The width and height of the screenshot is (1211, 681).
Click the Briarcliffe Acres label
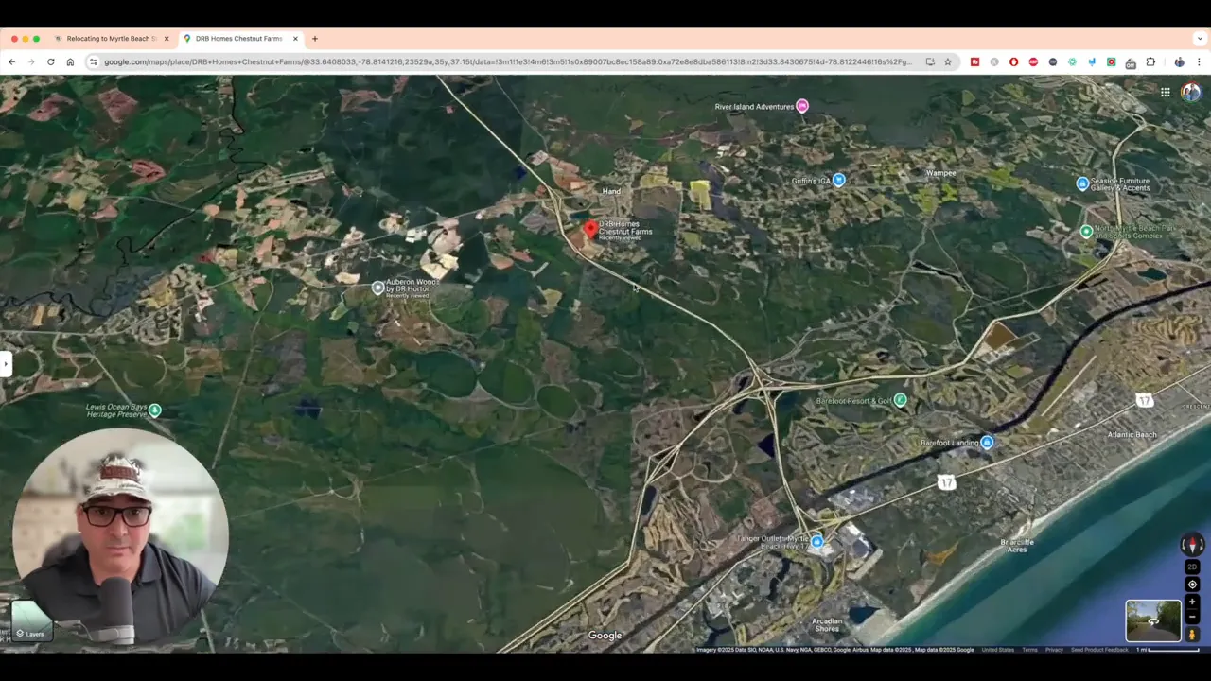[x=1017, y=546]
